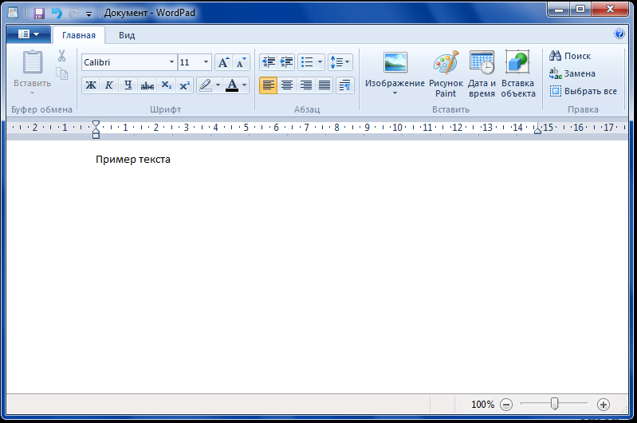
Task: Click the Save icon in quick access toolbar
Action: pyautogui.click(x=38, y=13)
